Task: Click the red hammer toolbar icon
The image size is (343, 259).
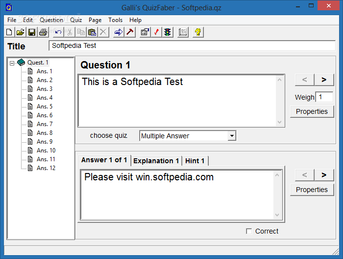Action: (x=130, y=32)
